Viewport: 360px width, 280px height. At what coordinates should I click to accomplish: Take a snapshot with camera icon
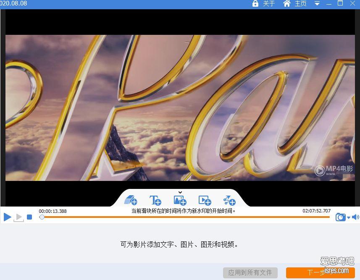pos(341,217)
